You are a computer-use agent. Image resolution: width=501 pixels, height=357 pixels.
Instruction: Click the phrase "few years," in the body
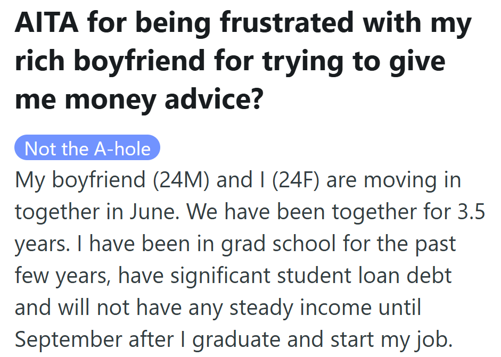[63, 276]
